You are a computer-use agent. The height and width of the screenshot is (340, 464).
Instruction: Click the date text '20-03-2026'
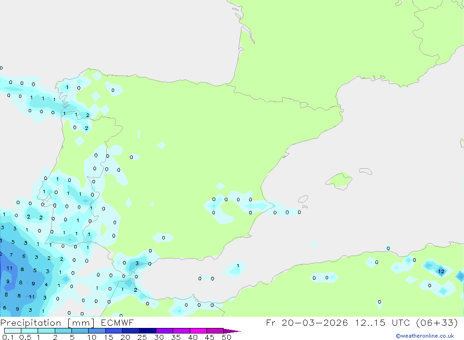pyautogui.click(x=315, y=322)
